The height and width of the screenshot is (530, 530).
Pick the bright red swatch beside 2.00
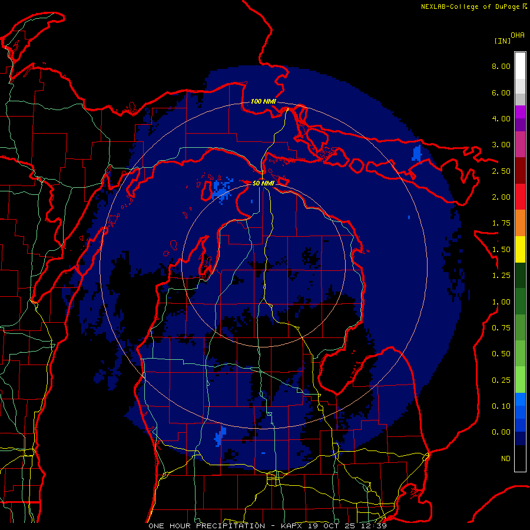pos(520,197)
